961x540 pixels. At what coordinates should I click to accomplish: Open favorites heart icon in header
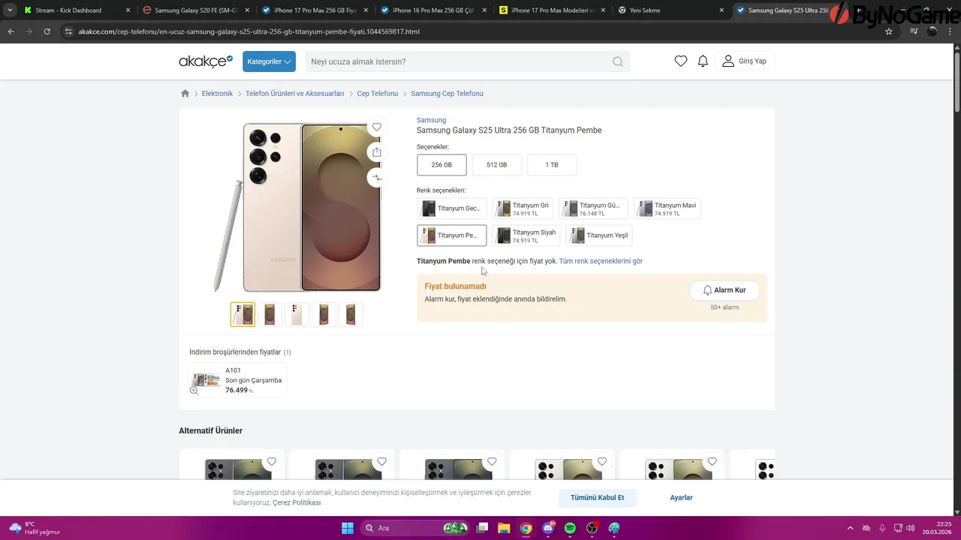[x=681, y=61]
